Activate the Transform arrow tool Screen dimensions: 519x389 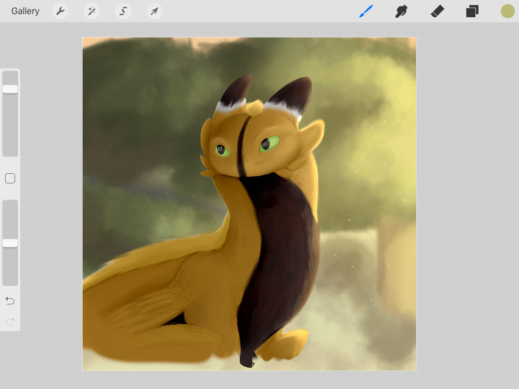click(155, 11)
